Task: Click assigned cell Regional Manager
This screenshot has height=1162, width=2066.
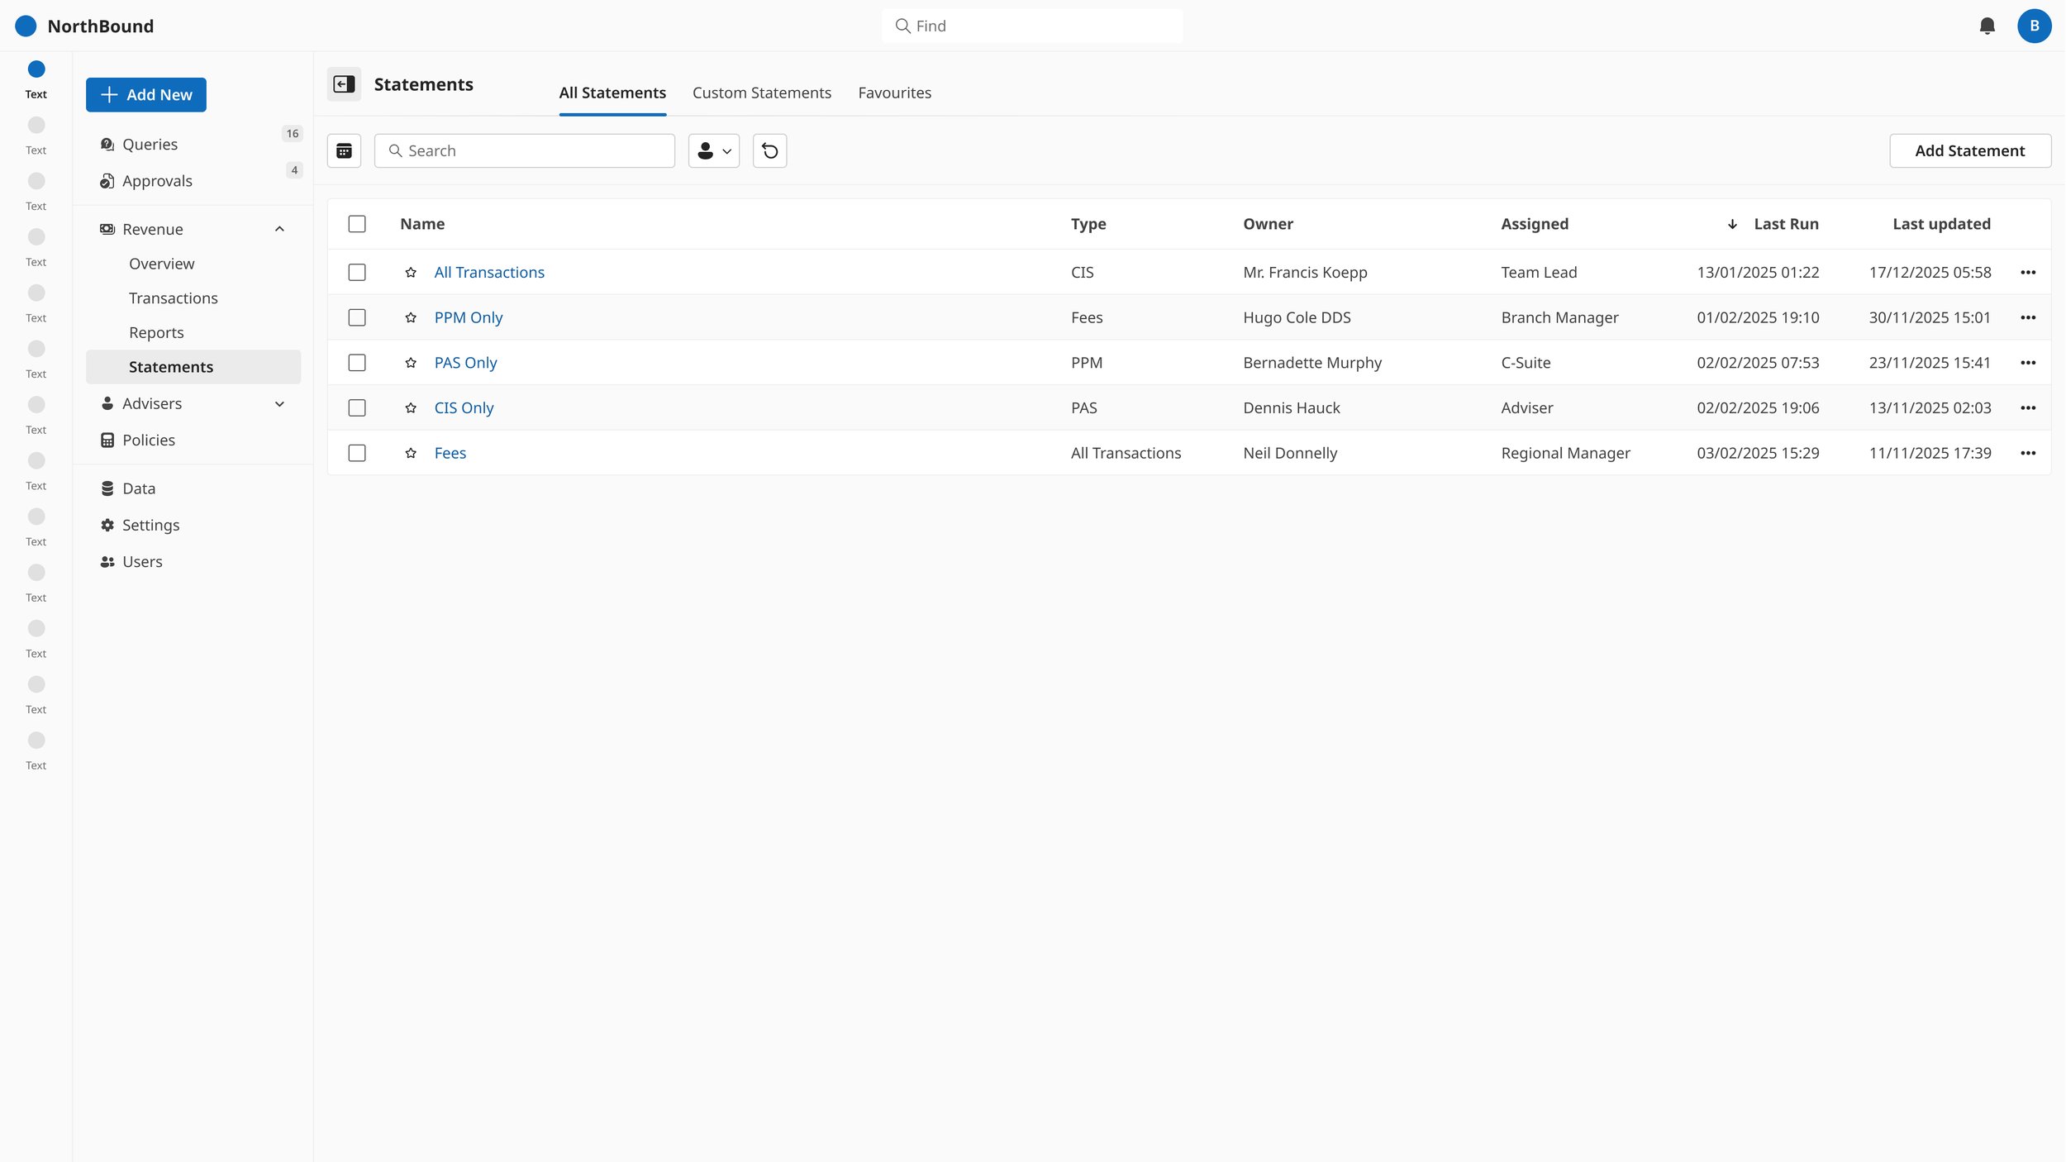Action: click(1565, 453)
